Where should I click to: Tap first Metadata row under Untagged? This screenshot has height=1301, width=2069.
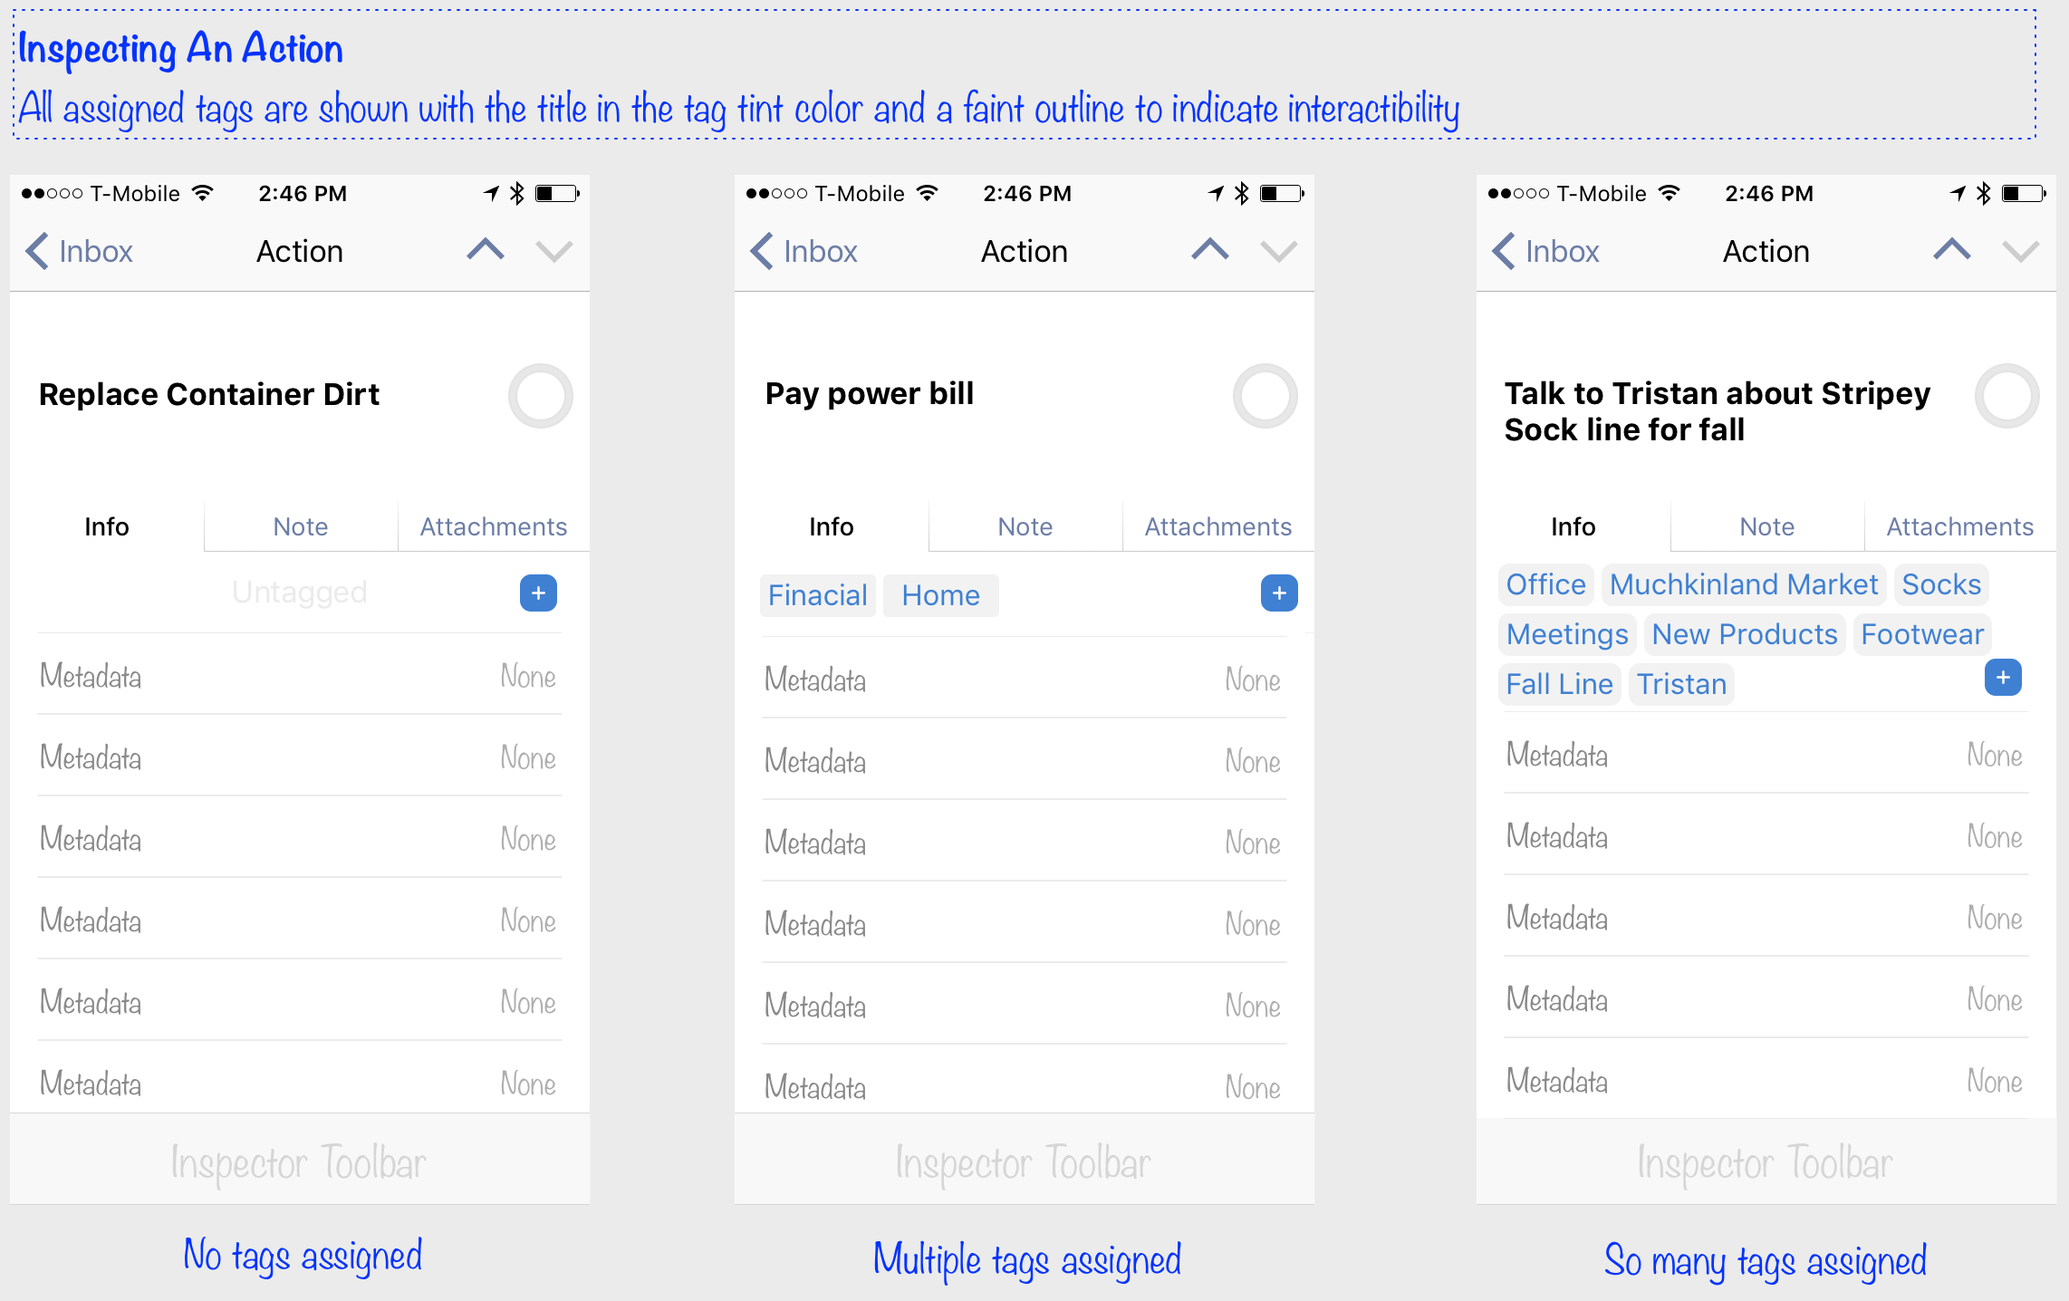(300, 675)
